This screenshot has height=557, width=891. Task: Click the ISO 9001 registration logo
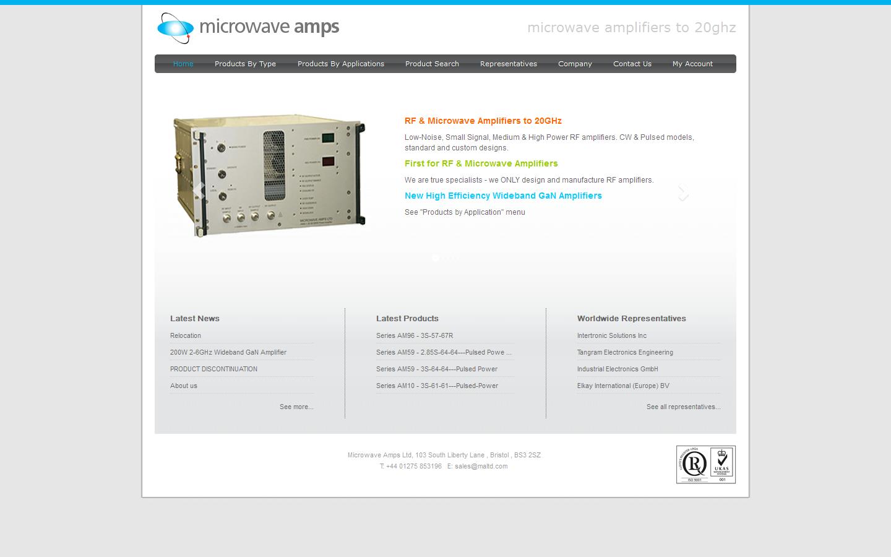[693, 464]
